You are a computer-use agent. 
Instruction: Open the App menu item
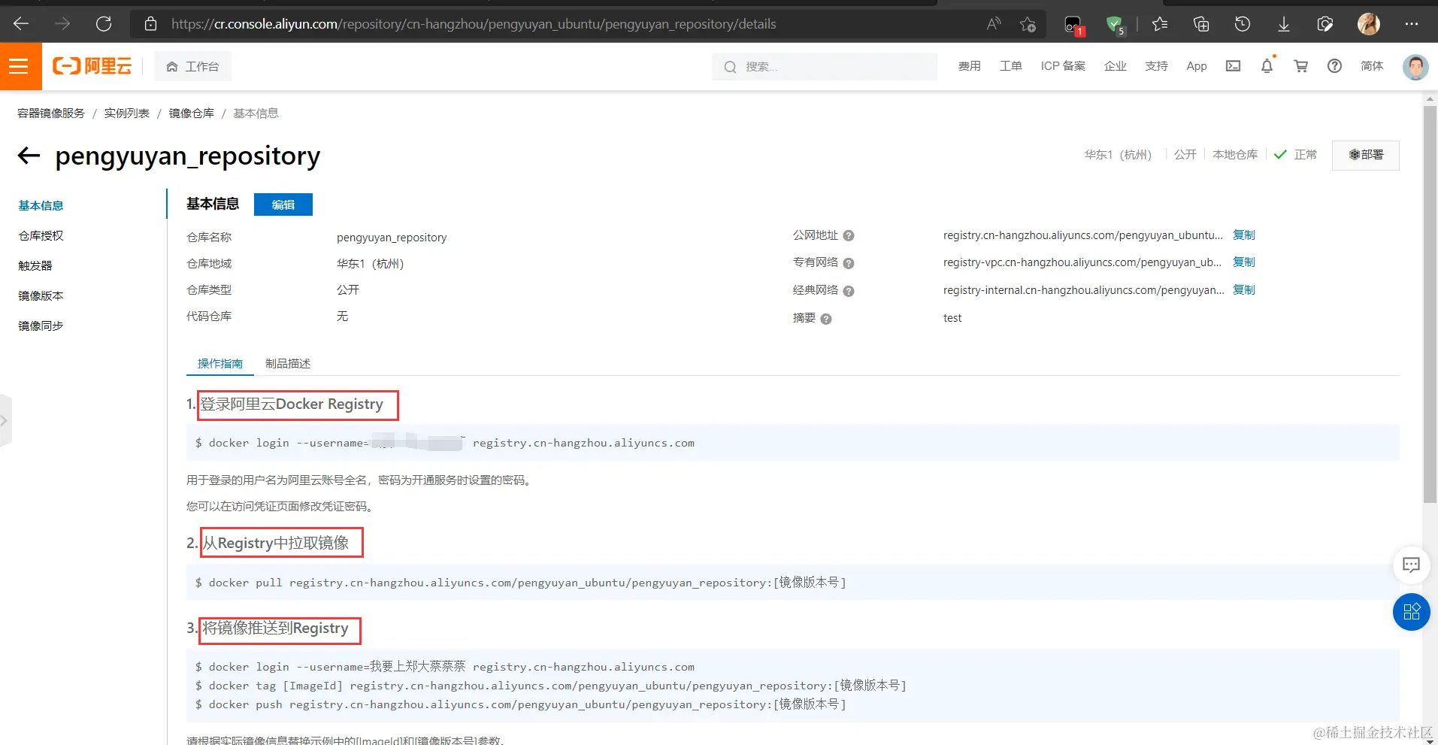pyautogui.click(x=1197, y=66)
